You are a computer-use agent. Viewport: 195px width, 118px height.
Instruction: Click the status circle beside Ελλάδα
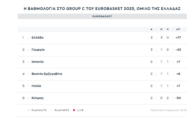(28, 38)
